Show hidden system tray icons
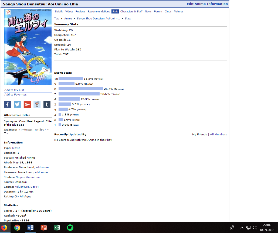278x233 pixels. (242, 228)
